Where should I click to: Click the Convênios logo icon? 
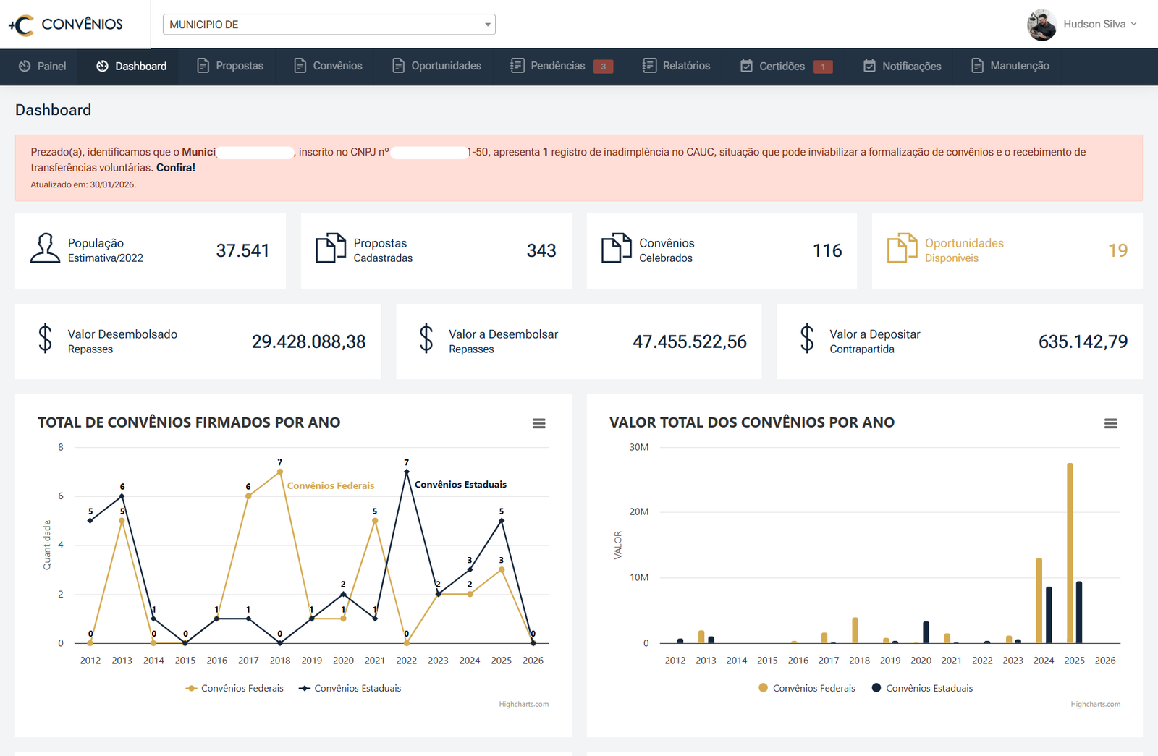(x=22, y=25)
